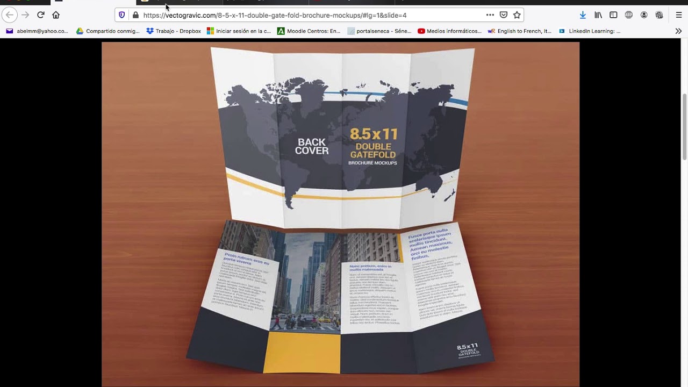
Task: Open the Compartido conmig... Drive bookmark
Action: 108,31
